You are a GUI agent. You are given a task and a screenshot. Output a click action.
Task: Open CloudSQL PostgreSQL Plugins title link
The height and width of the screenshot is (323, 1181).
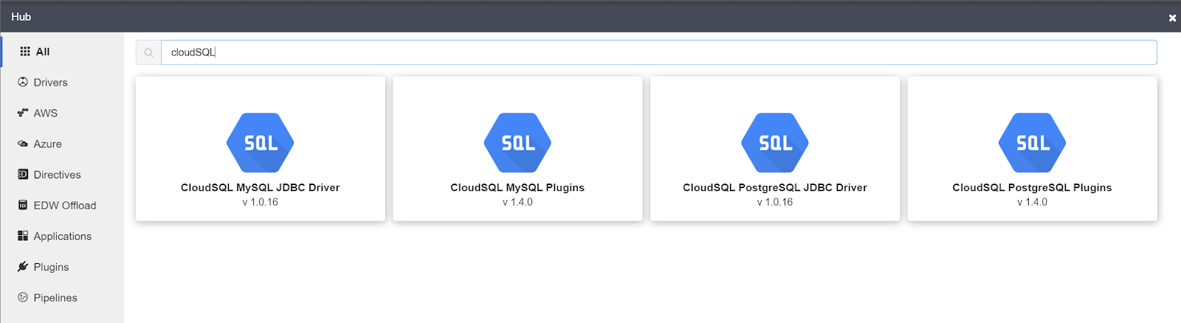point(1032,187)
